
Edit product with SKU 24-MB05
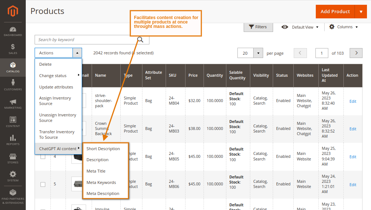pyautogui.click(x=353, y=157)
